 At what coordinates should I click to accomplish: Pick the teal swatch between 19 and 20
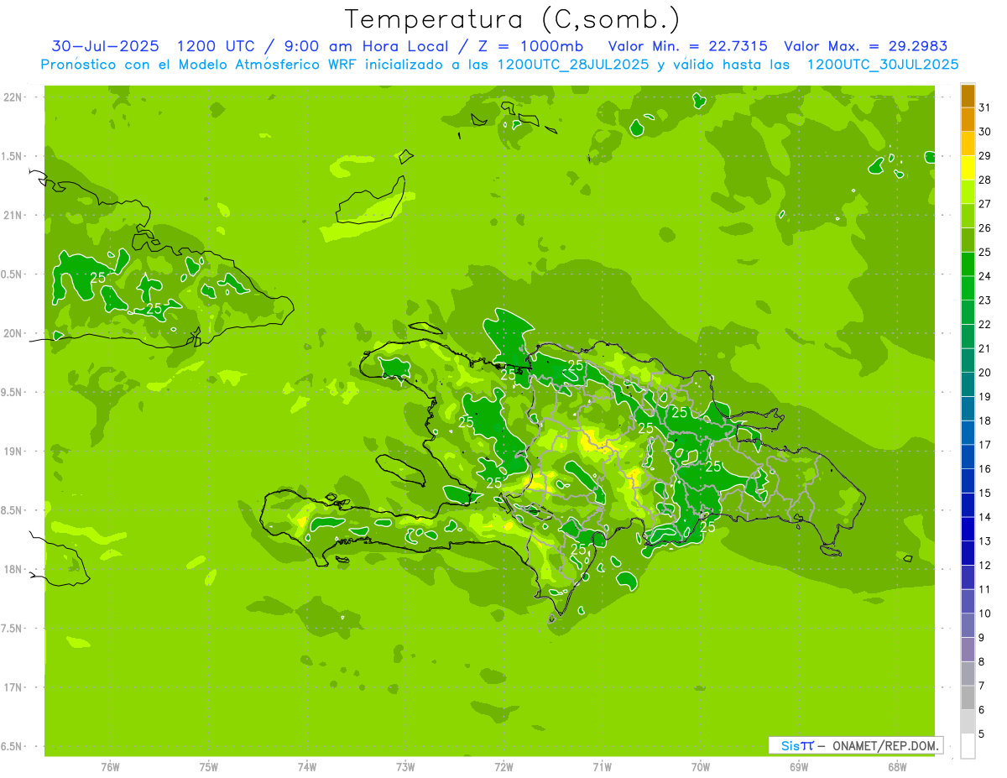tap(968, 384)
